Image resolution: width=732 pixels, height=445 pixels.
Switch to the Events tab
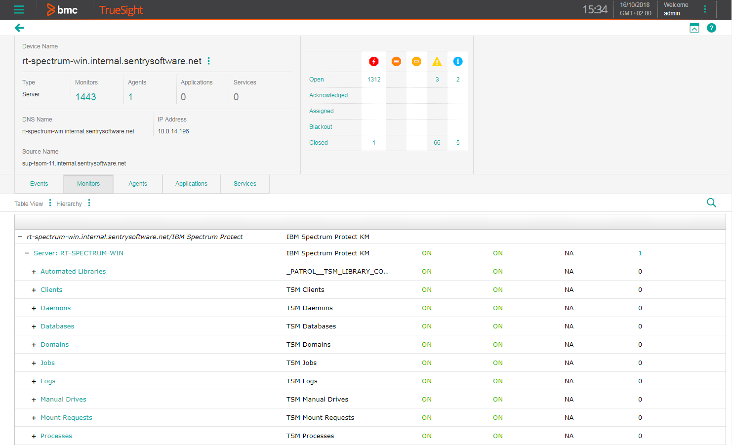pos(39,183)
